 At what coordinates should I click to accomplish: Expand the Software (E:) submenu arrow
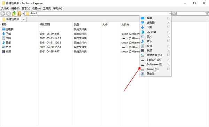(168, 64)
